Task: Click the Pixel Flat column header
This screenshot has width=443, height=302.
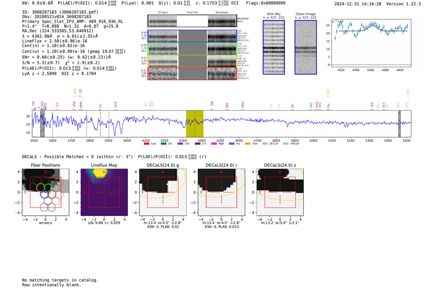Action: pos(192,13)
